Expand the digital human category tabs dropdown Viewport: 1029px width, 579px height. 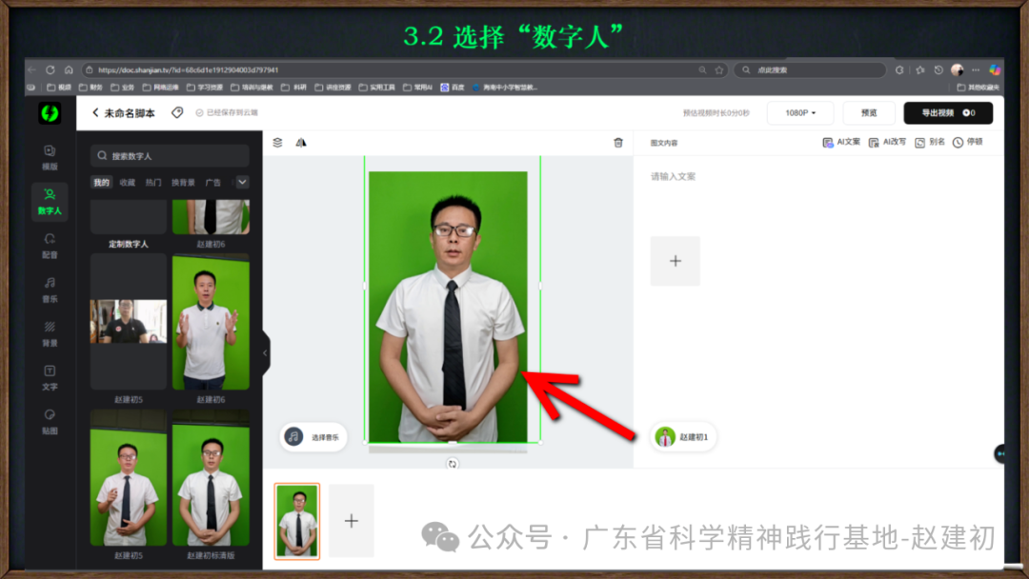242,182
